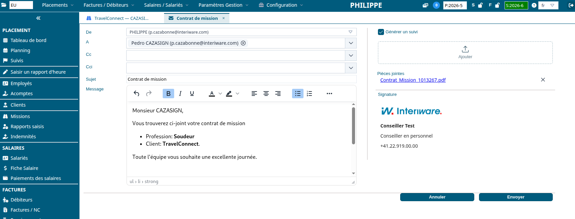Screen dimensions: 575x219
Task: Uncheck Générer un suivi checkbox
Action: pos(381,32)
